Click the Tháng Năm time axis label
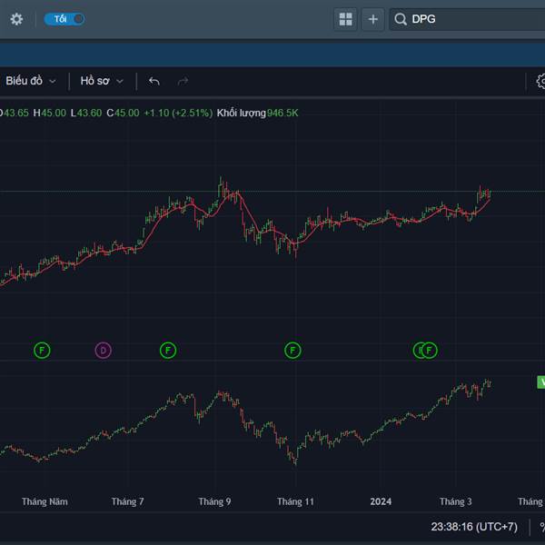Viewport: 545px width, 545px height. pyautogui.click(x=45, y=501)
